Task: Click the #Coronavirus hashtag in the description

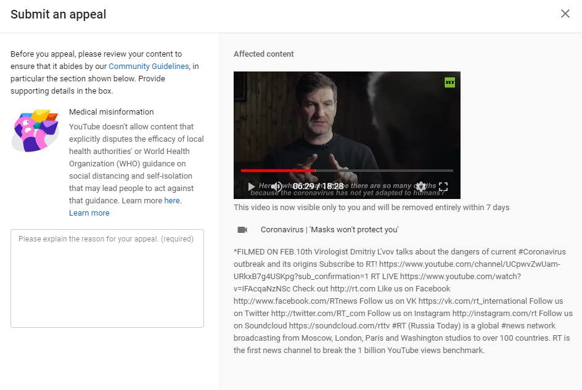Action: coord(542,251)
